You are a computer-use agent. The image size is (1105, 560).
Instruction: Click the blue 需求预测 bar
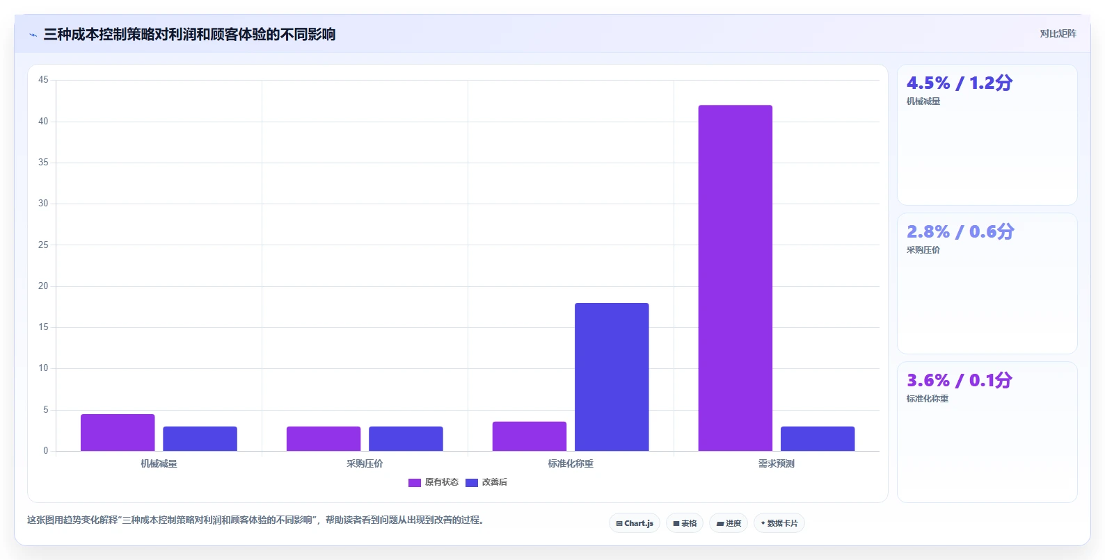[818, 438]
